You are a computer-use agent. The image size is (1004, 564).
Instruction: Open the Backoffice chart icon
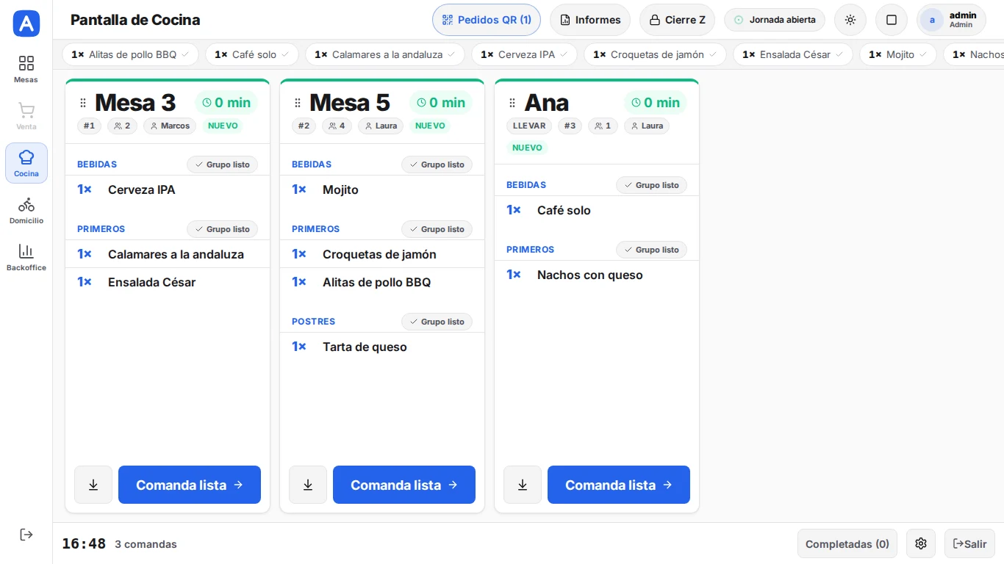click(x=26, y=257)
